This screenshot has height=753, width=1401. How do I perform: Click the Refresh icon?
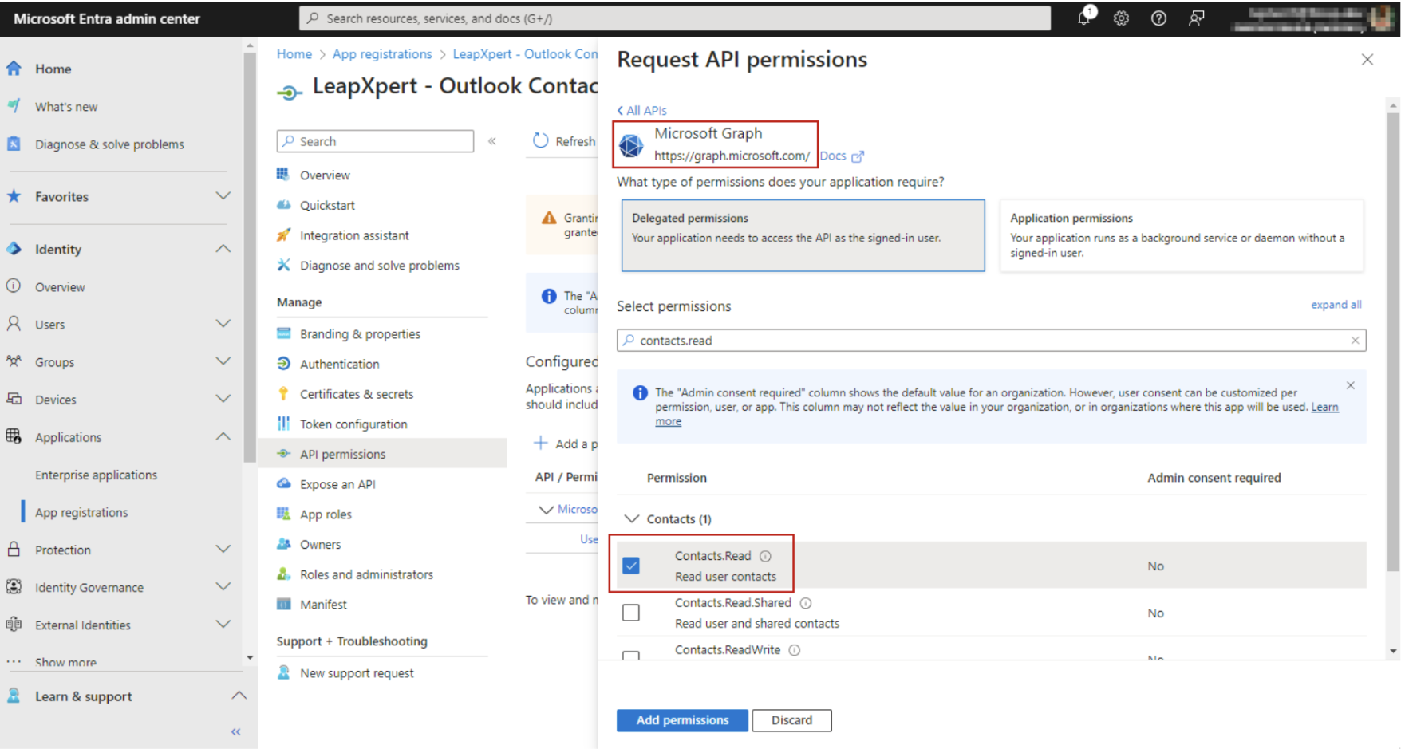[541, 140]
